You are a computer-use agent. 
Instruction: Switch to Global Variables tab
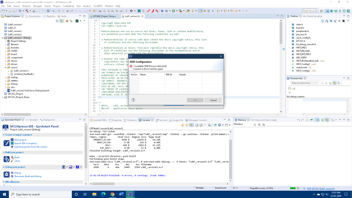[x=313, y=16]
